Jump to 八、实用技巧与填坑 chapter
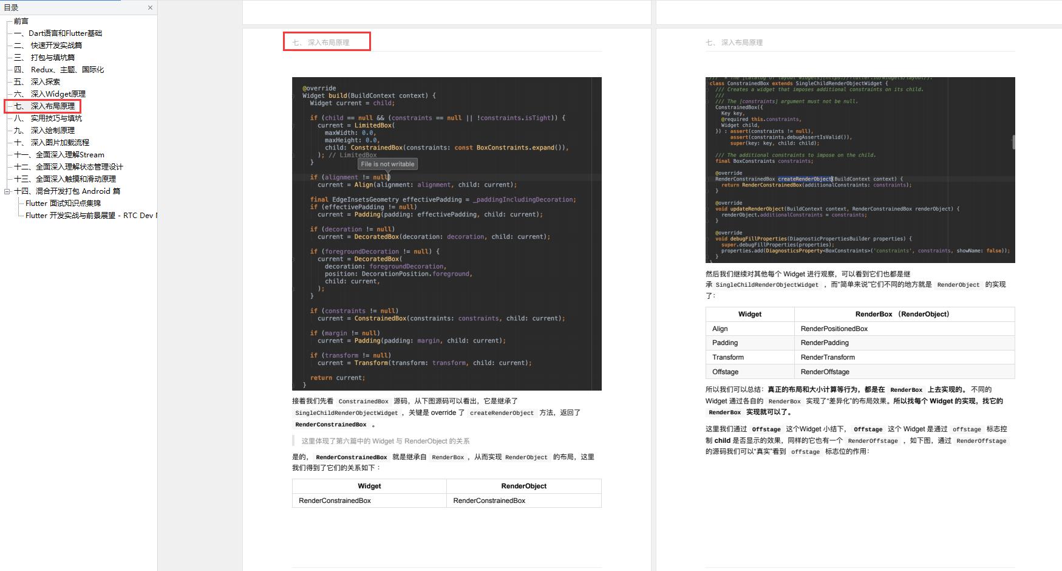 click(x=48, y=118)
